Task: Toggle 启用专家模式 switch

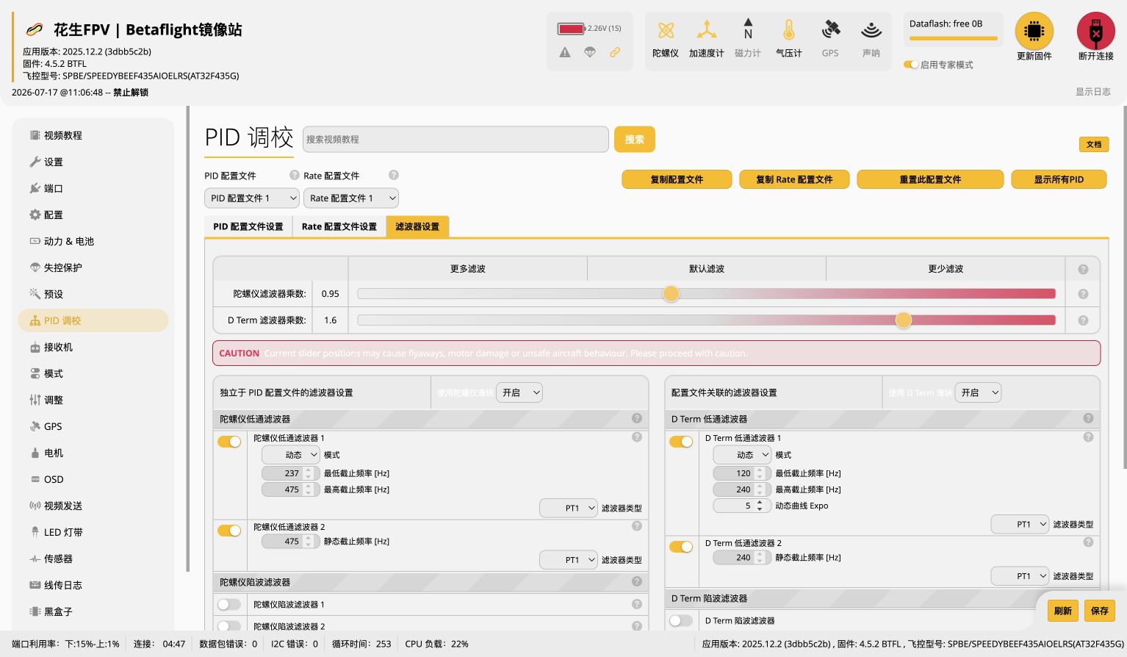Action: point(911,65)
